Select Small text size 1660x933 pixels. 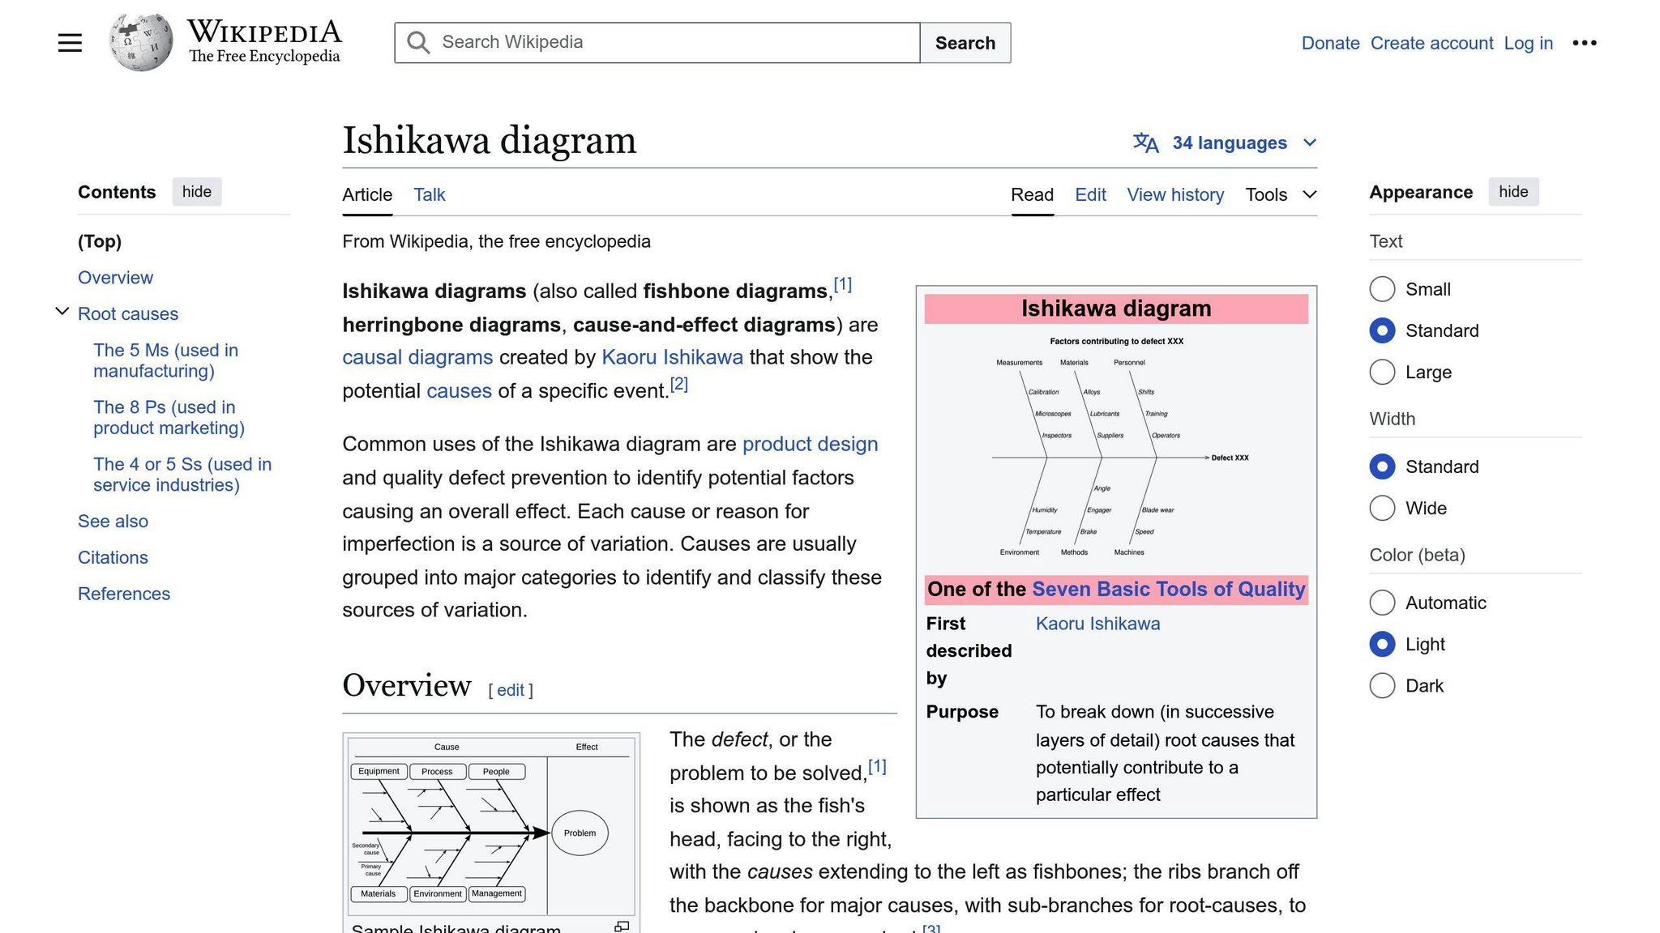point(1382,289)
